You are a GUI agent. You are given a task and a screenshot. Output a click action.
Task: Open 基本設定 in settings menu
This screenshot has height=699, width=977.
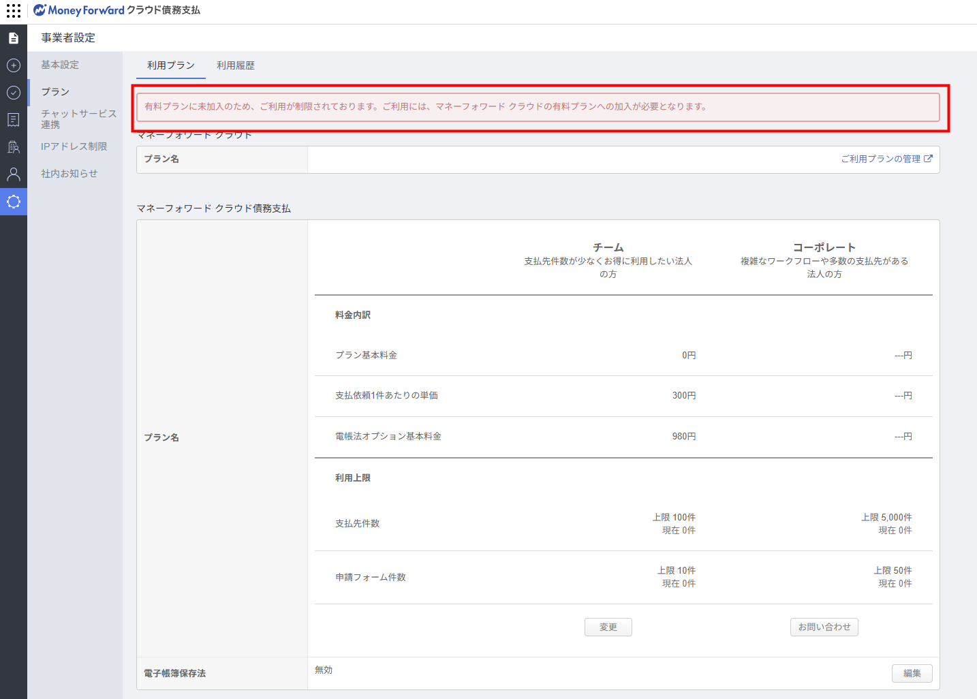tap(60, 65)
